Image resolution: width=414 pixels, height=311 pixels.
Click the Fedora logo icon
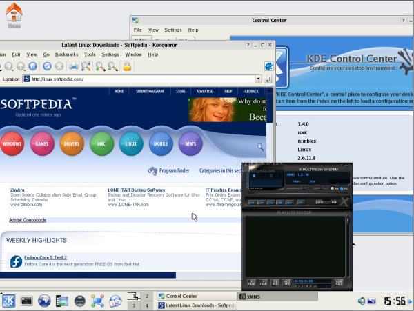[16, 261]
